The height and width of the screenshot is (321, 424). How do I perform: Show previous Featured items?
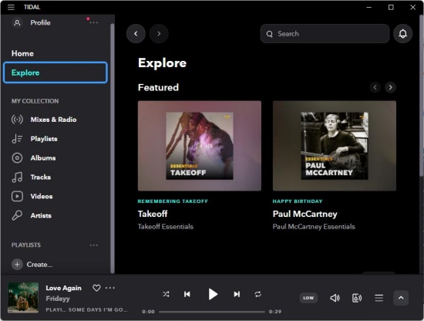375,87
